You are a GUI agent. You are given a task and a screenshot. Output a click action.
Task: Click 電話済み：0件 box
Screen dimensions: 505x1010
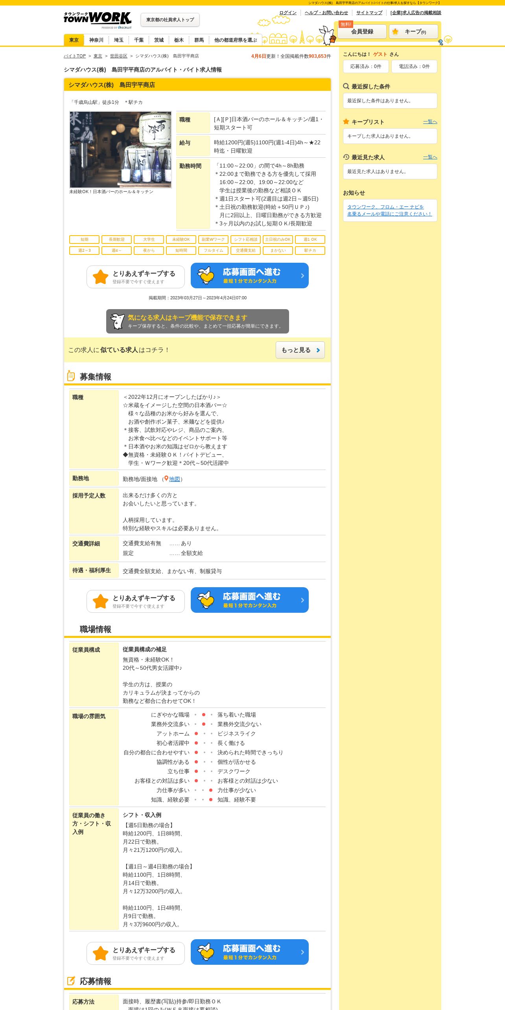pyautogui.click(x=414, y=66)
